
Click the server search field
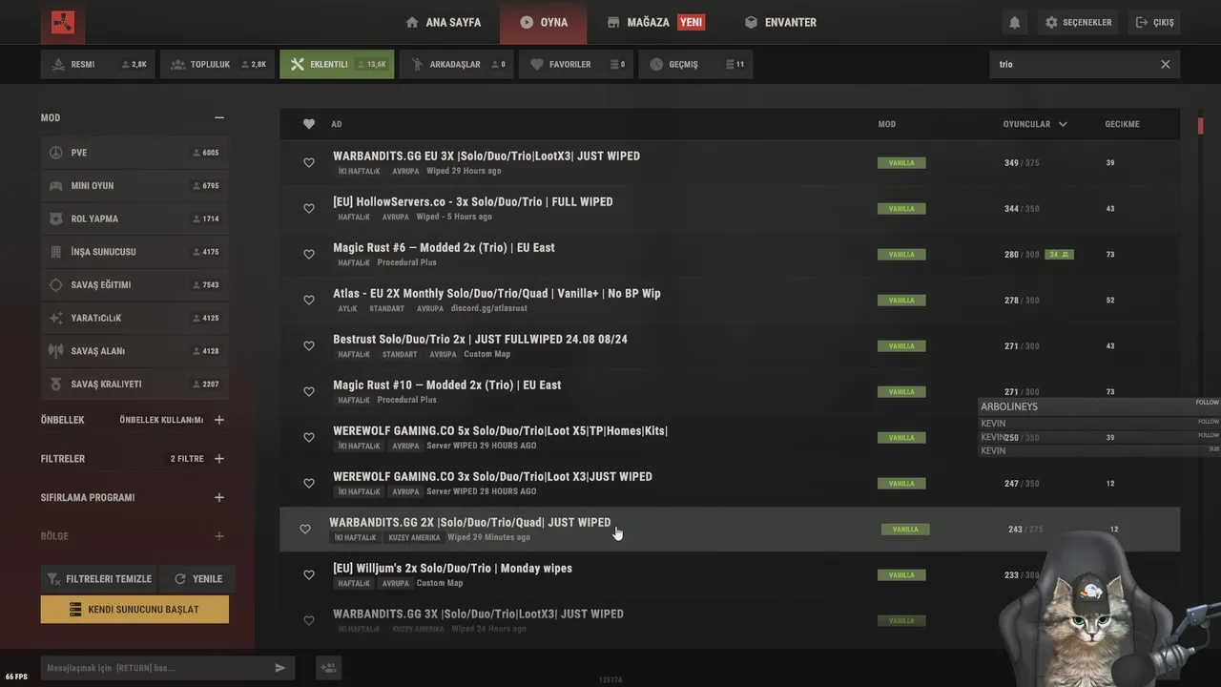[x=1072, y=64]
